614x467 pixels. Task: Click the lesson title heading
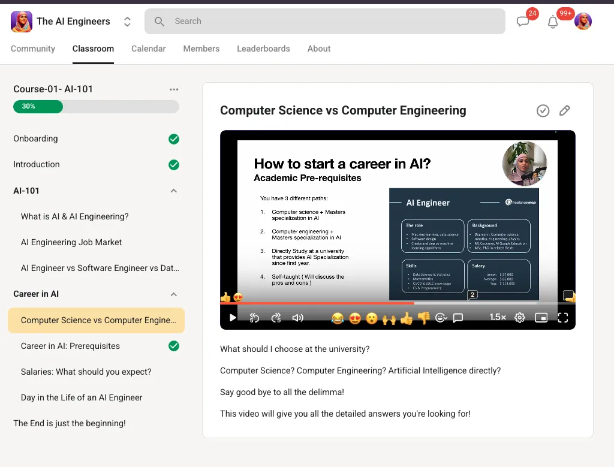click(x=343, y=110)
